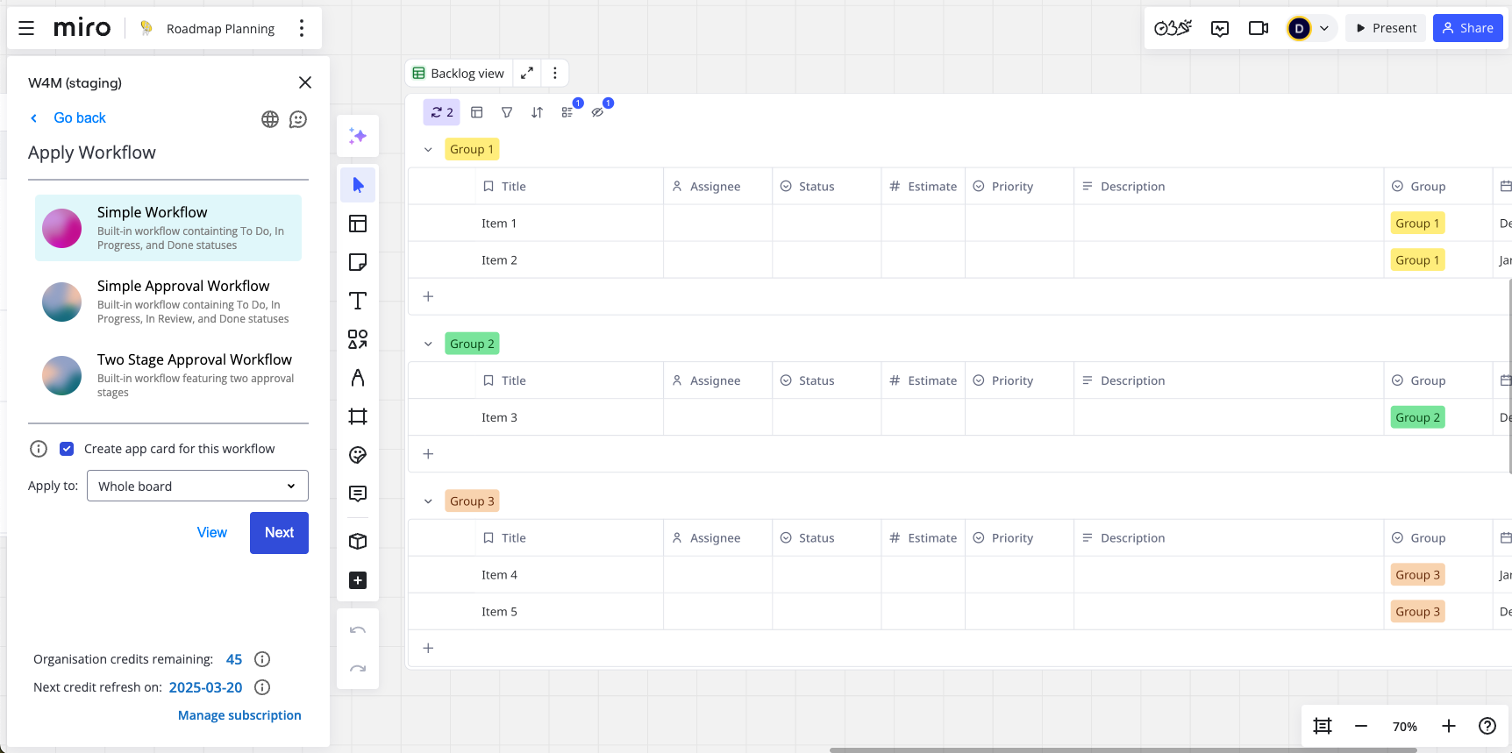Viewport: 1512px width, 753px height.
Task: Click the Next button
Action: 279,533
